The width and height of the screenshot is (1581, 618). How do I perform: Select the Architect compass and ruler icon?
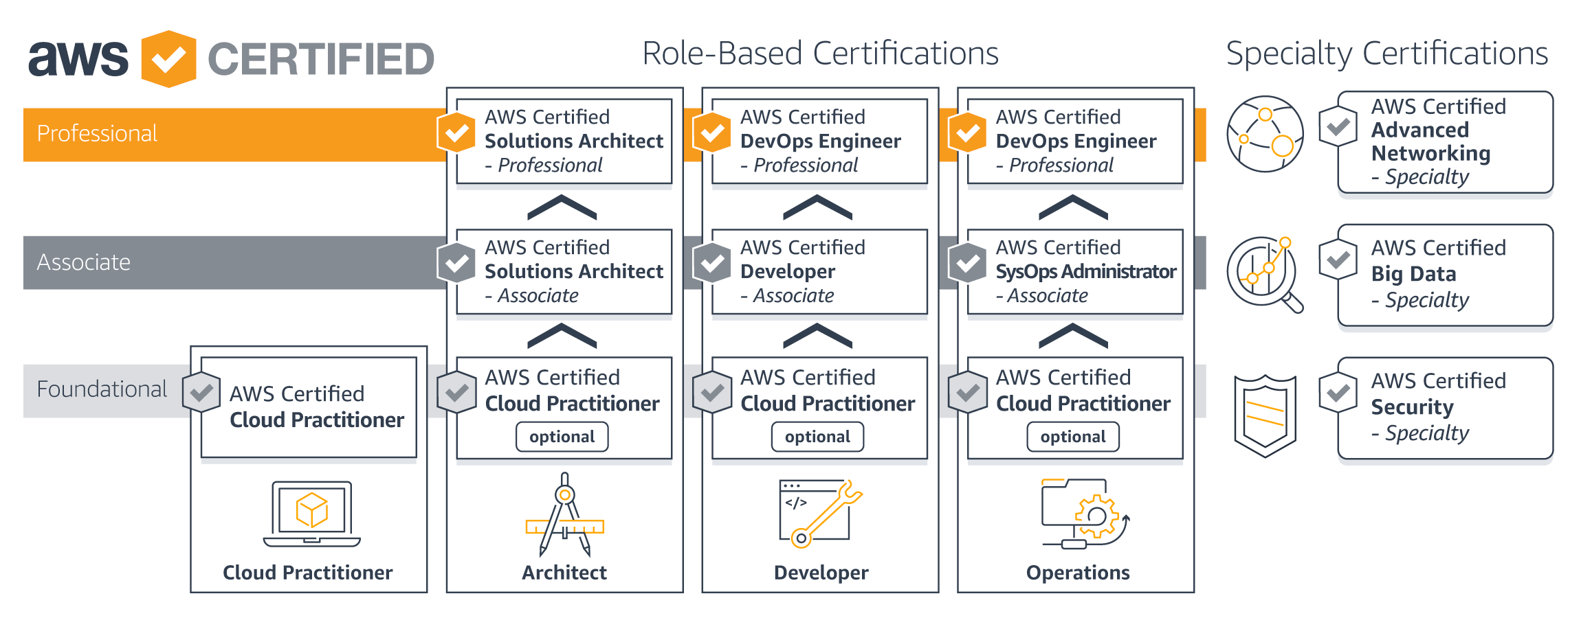564,515
